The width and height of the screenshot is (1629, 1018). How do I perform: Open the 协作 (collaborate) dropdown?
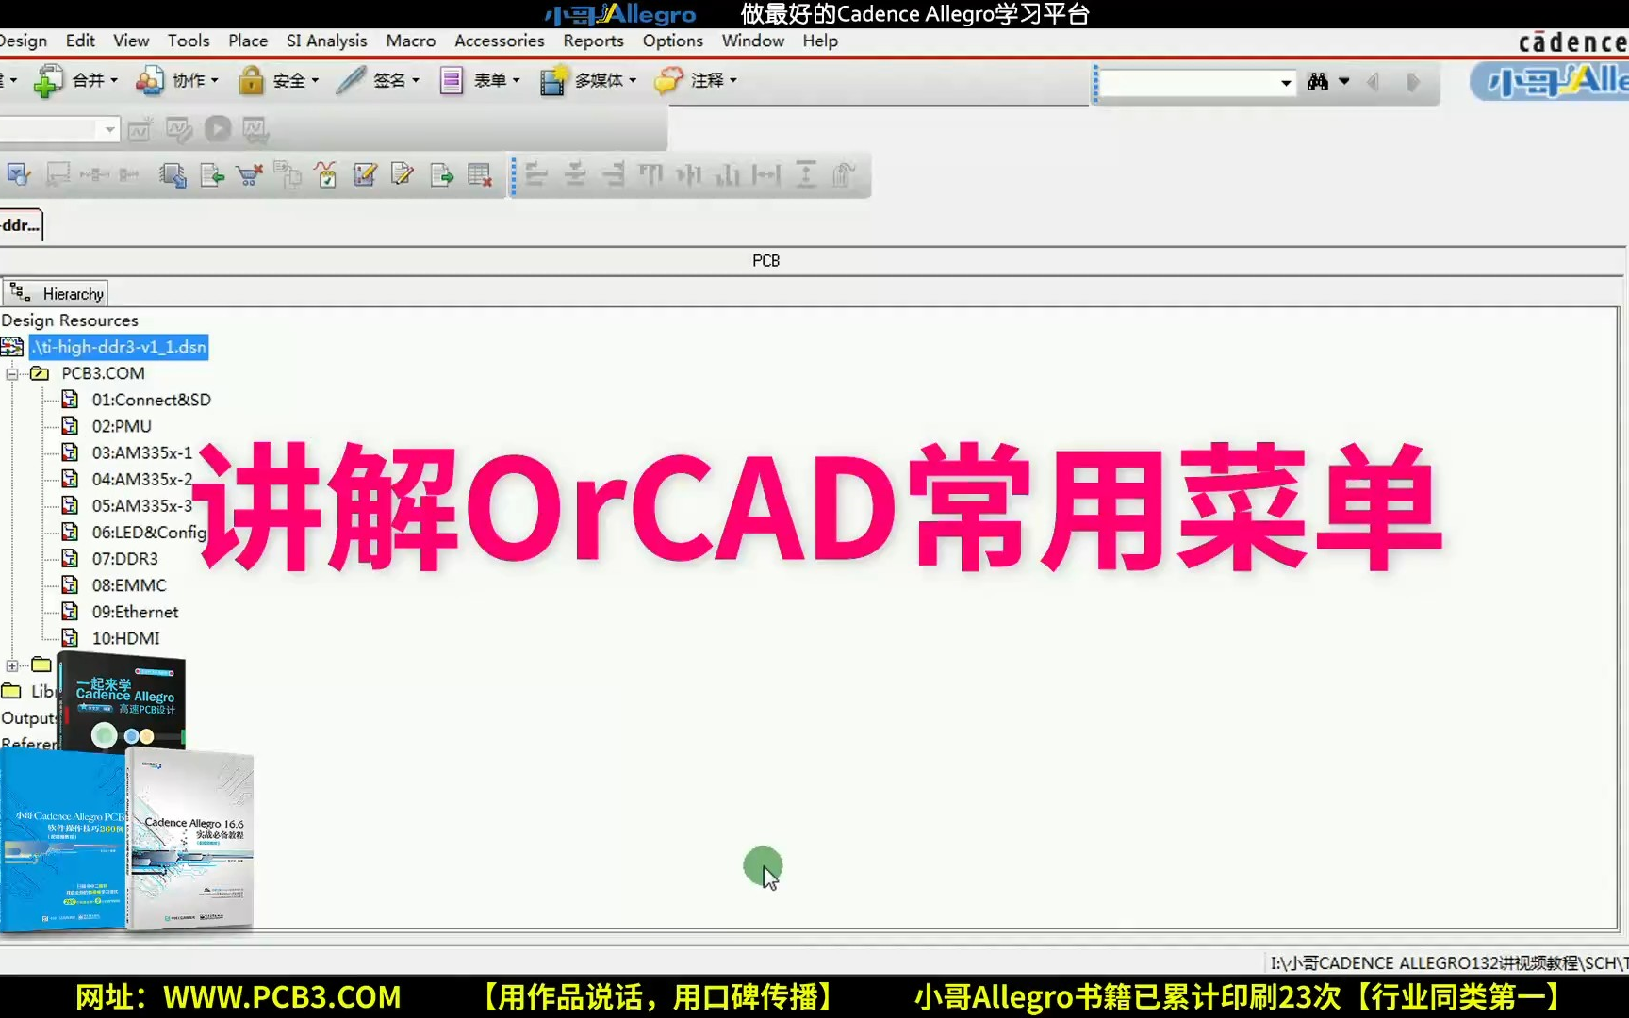click(176, 81)
